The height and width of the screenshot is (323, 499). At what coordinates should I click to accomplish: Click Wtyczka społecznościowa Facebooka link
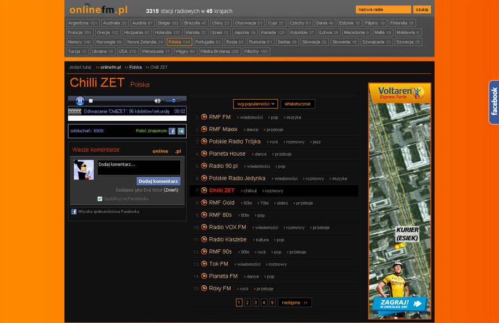click(109, 212)
